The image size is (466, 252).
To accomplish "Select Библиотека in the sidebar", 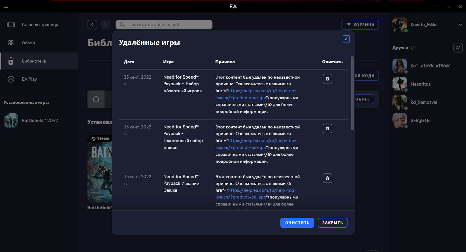I will 39,61.
